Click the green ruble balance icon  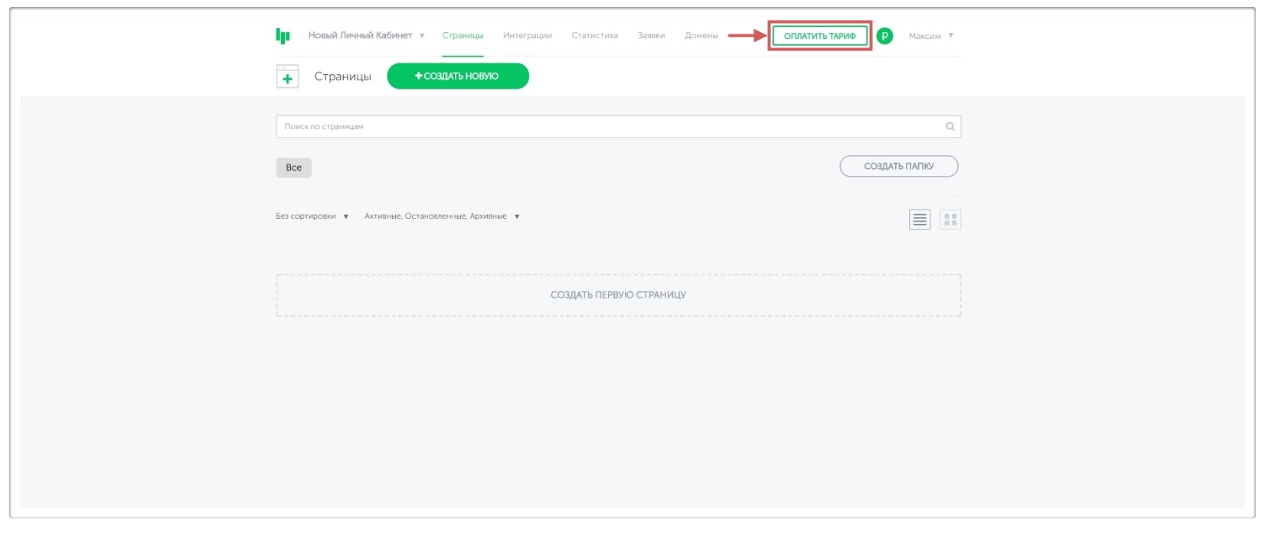click(884, 36)
